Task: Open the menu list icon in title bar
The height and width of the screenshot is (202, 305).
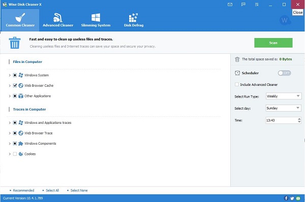Action: [257, 4]
